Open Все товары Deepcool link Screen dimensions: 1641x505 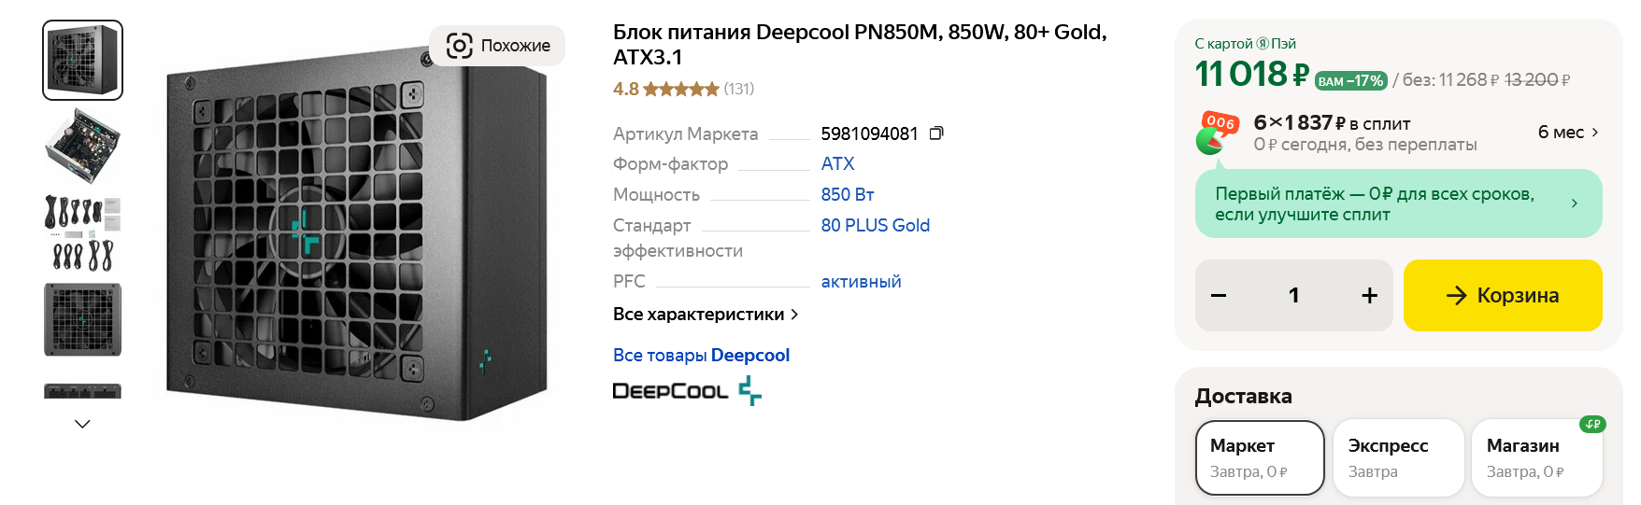(701, 356)
